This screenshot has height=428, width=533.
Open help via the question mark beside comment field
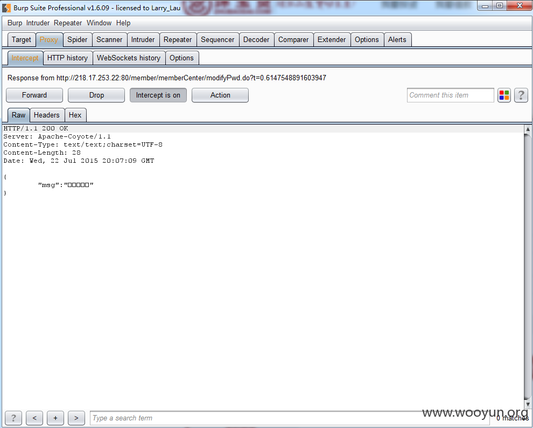click(521, 95)
